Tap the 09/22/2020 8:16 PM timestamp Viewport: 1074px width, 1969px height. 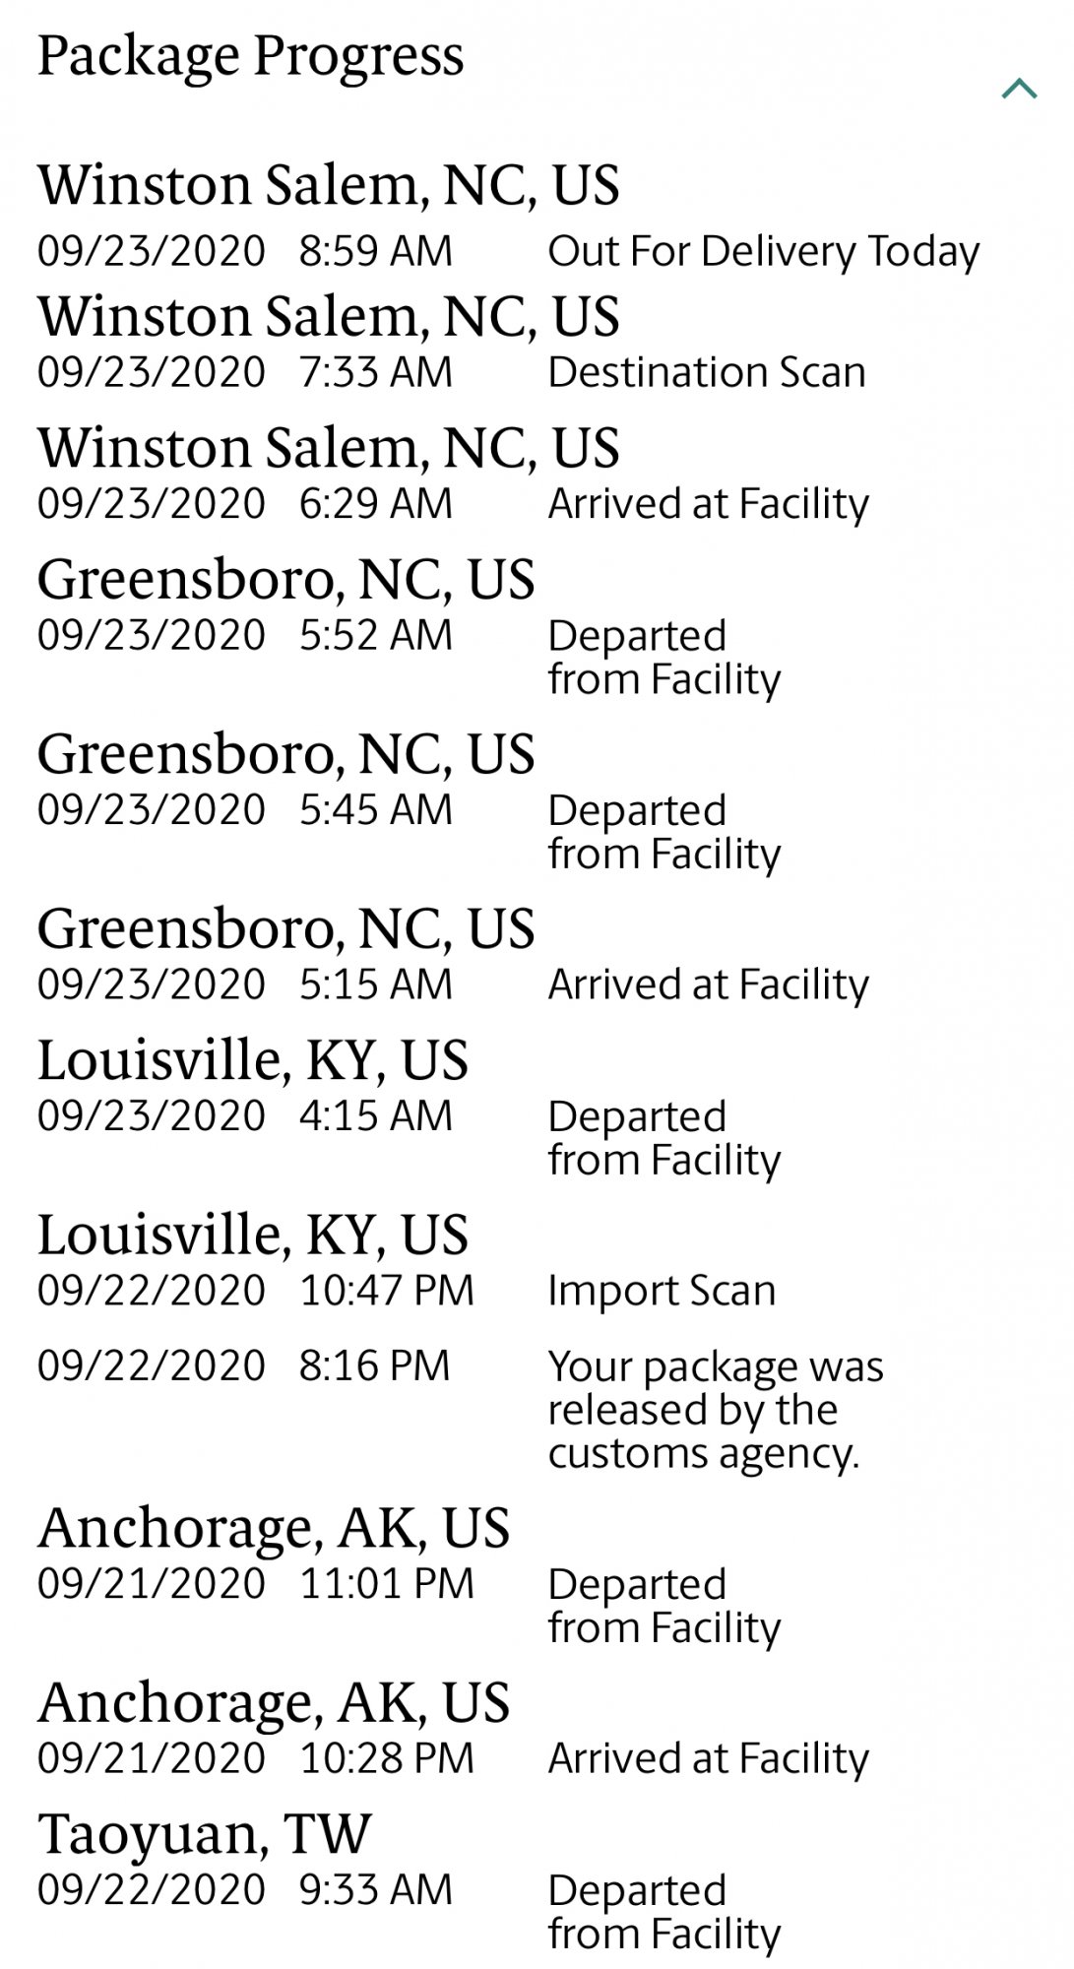click(243, 1366)
